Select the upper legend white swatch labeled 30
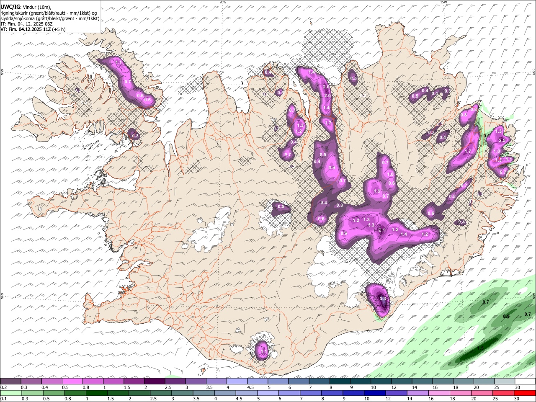This screenshot has height=402, width=536. pos(525,381)
